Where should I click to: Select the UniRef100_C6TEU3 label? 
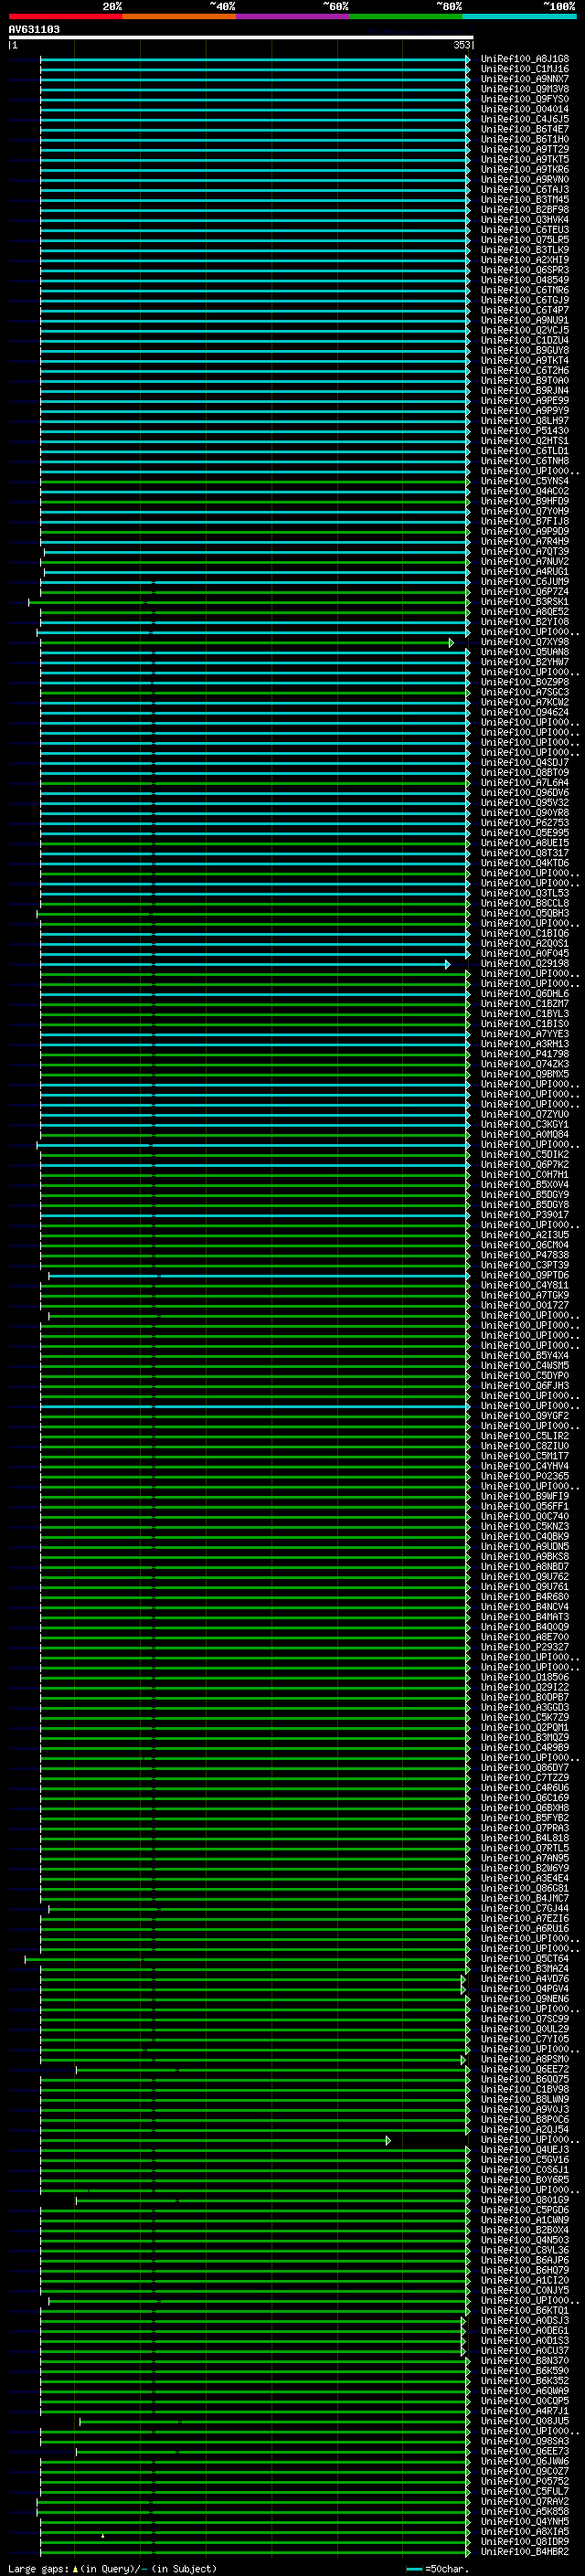pos(525,229)
